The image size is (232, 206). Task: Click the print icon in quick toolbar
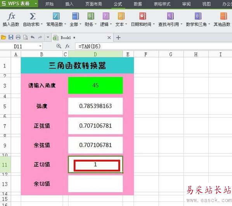pyautogui.click(x=18, y=37)
